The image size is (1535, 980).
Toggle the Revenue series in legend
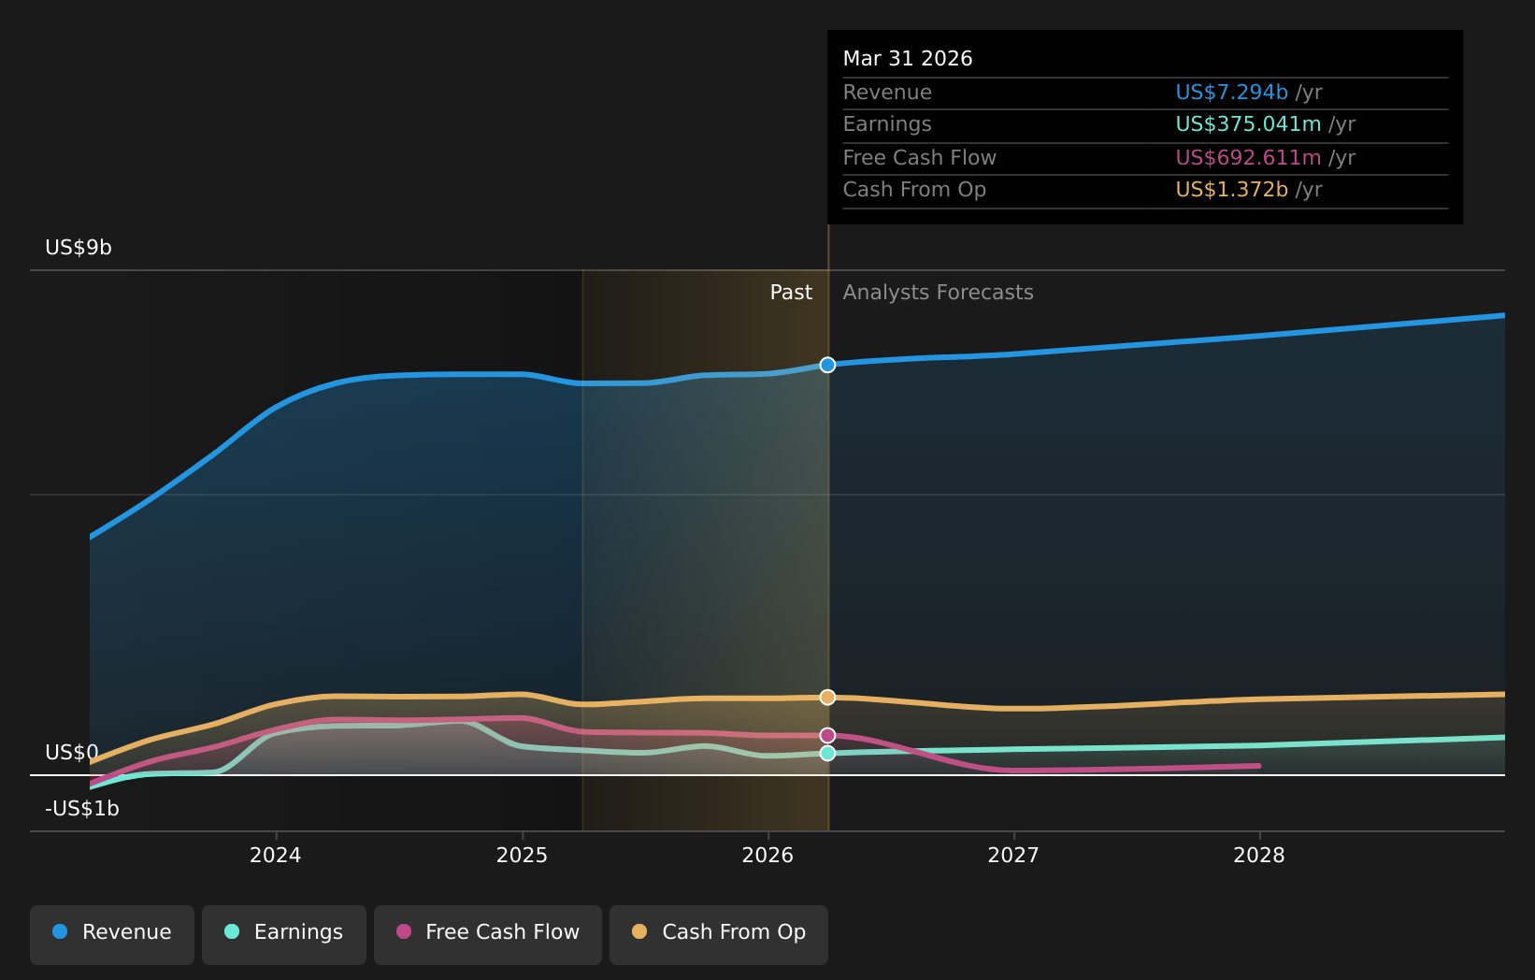[x=112, y=934]
